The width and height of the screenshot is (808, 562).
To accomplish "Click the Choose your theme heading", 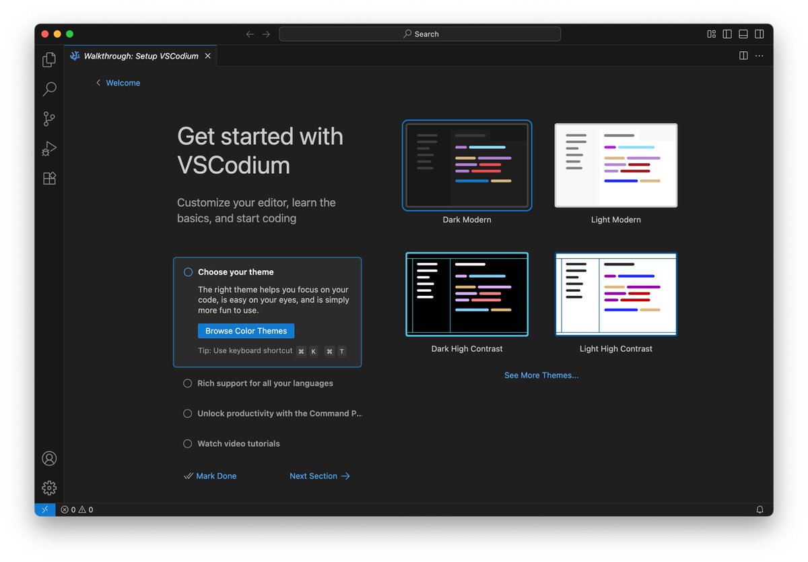I will (x=236, y=272).
